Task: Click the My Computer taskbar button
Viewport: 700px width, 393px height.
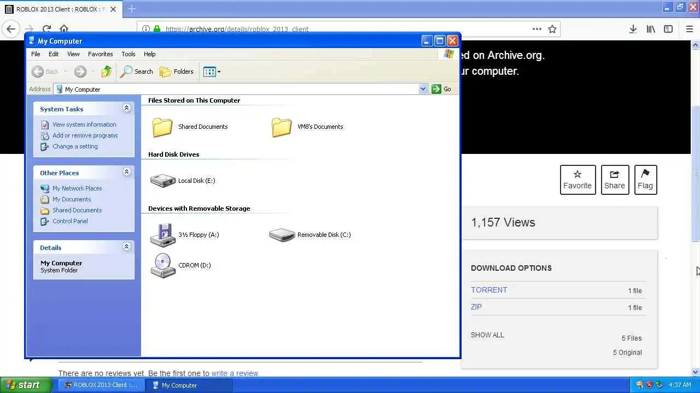Action: (x=190, y=385)
